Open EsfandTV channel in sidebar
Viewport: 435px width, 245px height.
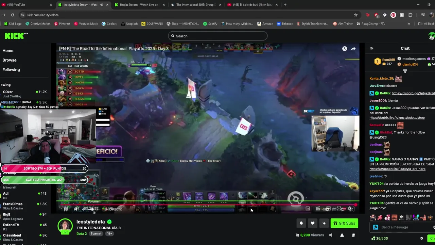pyautogui.click(x=24, y=227)
